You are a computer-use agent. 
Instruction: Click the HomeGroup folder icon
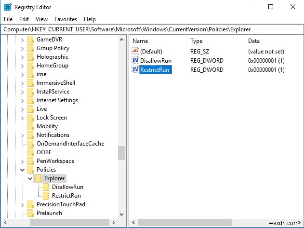(x=31, y=66)
